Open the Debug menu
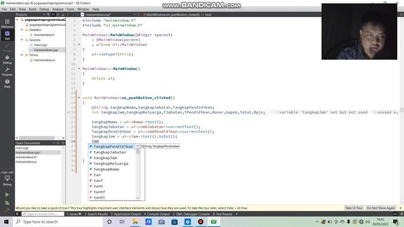404x227 pixels. [x=44, y=9]
